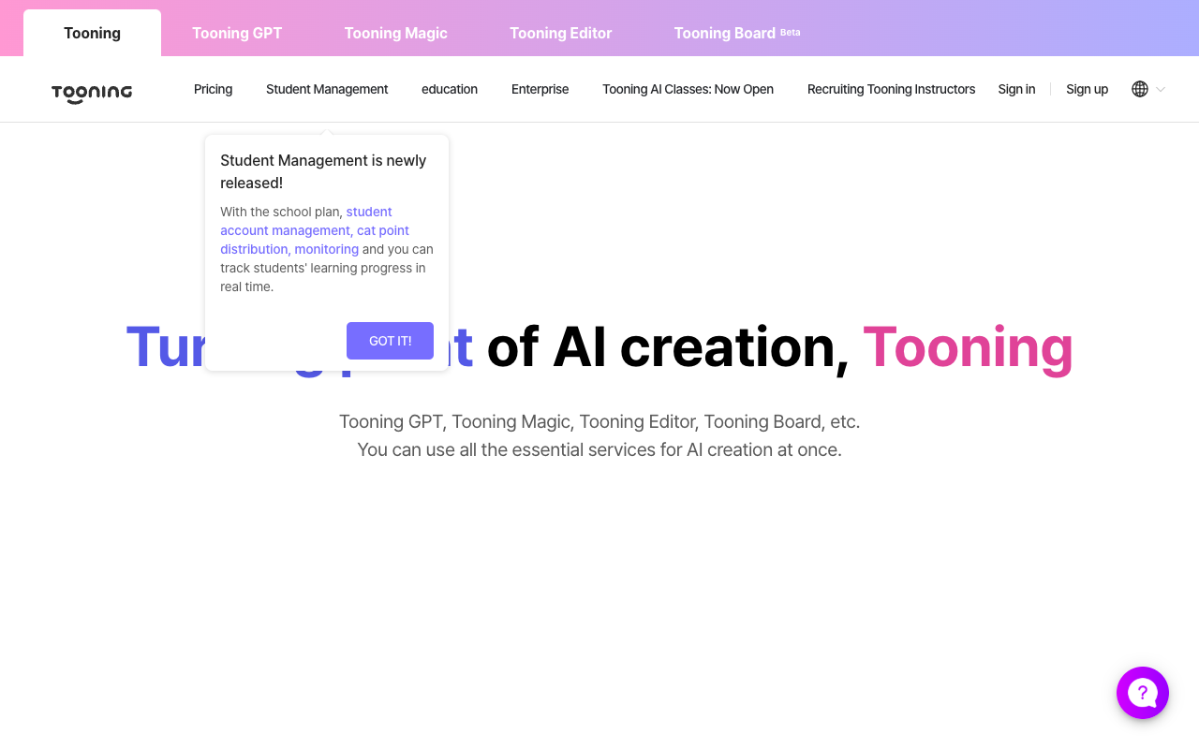Open Recruiting Tooning Instructors link
This screenshot has width=1199, height=749.
click(x=891, y=89)
